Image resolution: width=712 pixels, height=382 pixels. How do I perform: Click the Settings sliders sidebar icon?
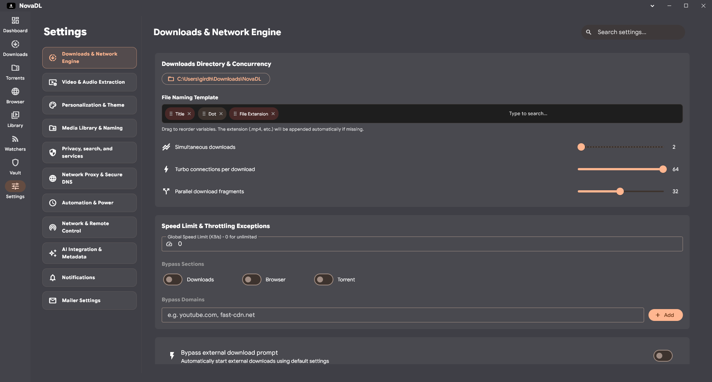[15, 186]
